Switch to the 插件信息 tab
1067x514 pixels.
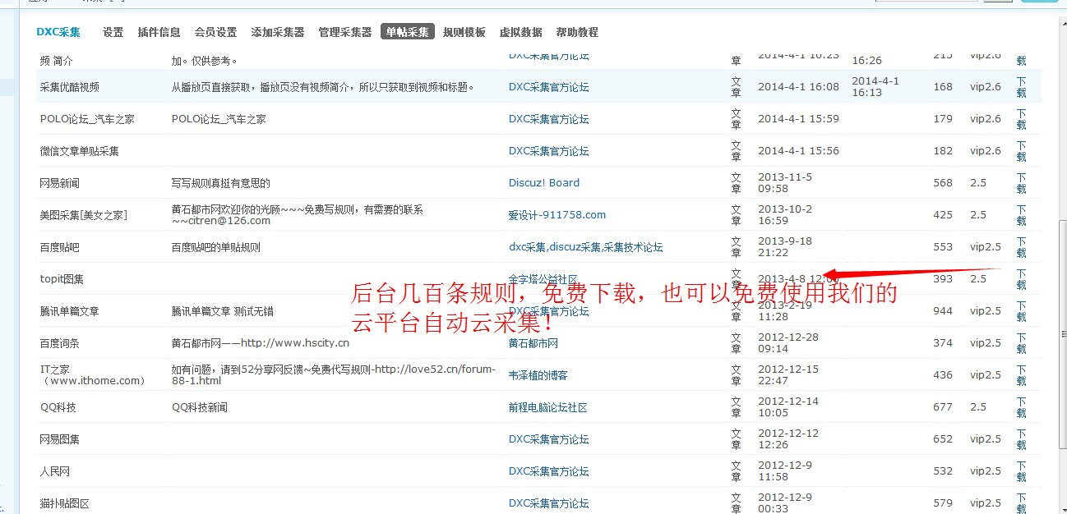(159, 33)
